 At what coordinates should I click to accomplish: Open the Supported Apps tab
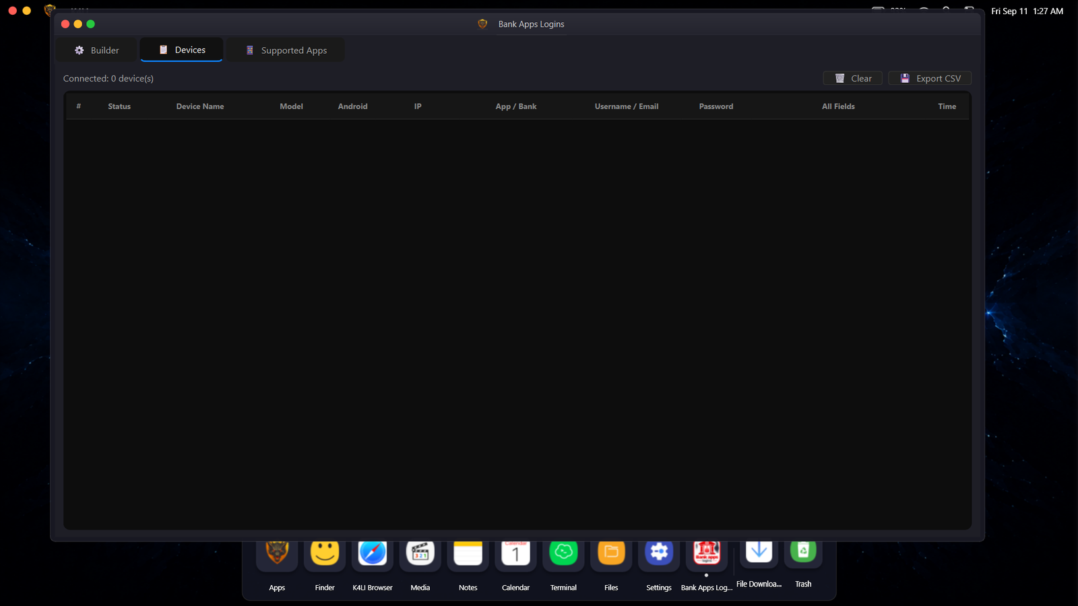pyautogui.click(x=286, y=50)
